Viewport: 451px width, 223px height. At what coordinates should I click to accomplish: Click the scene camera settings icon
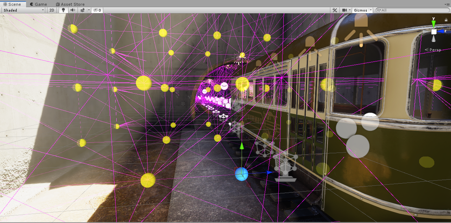point(344,10)
